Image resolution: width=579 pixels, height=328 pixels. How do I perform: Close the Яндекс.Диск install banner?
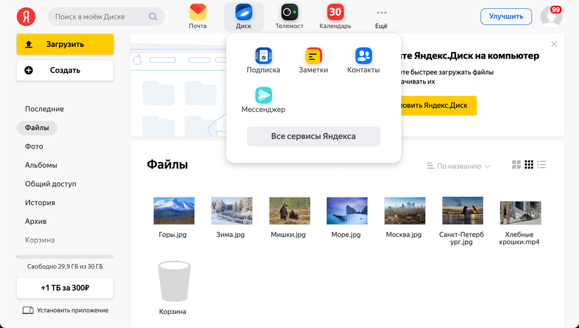coord(554,44)
